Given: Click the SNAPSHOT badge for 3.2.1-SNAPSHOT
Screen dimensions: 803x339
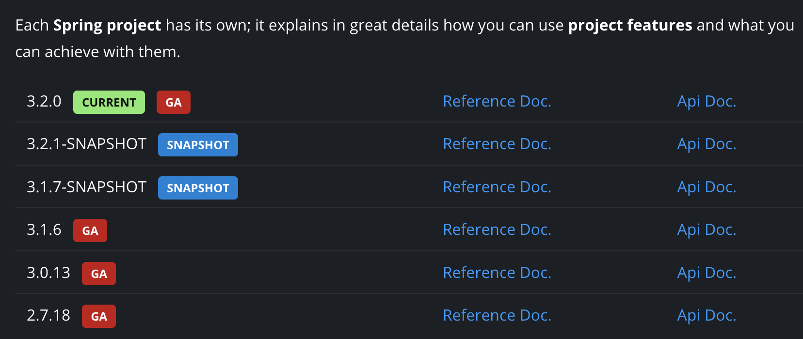Looking at the screenshot, I should click(198, 145).
